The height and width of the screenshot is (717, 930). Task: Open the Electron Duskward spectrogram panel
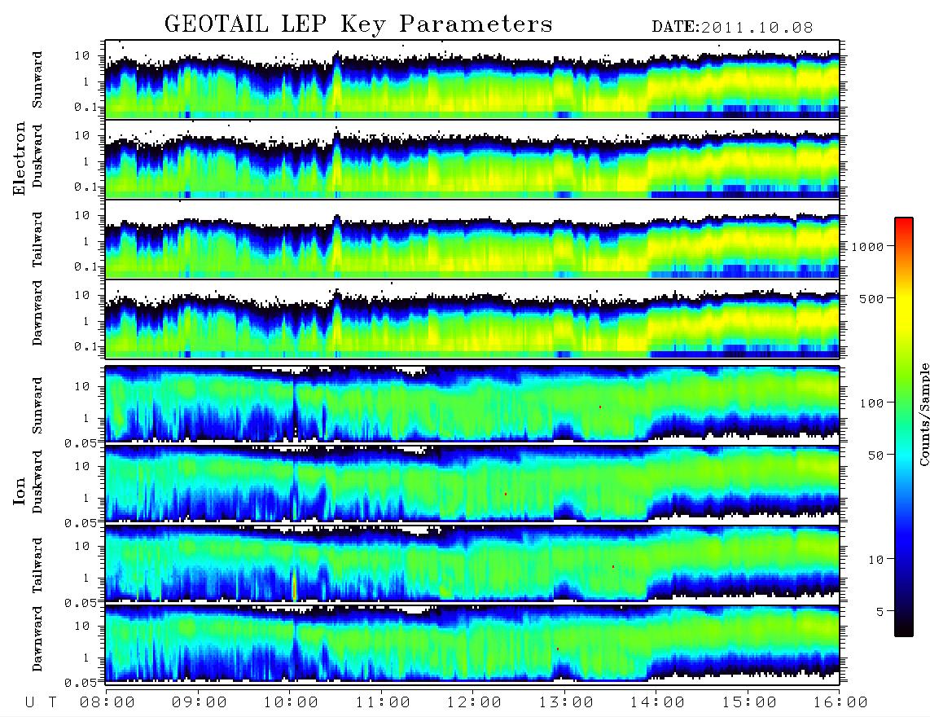click(x=472, y=159)
